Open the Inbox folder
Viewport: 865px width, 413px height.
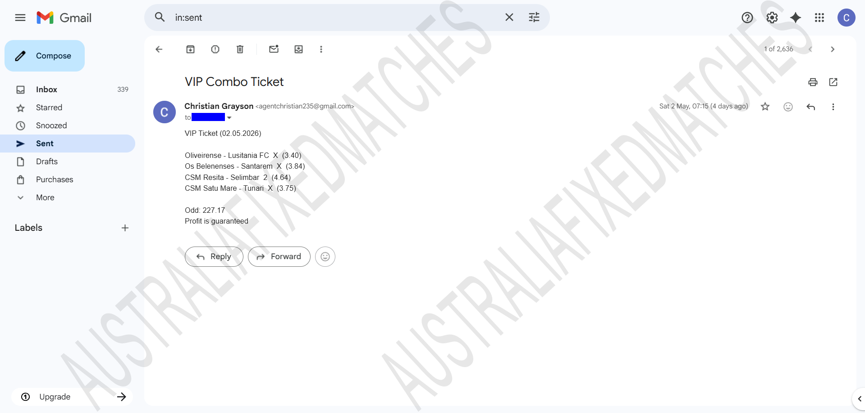(68, 90)
